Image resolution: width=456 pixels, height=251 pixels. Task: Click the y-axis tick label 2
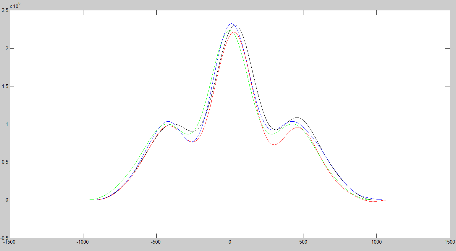tap(7, 48)
